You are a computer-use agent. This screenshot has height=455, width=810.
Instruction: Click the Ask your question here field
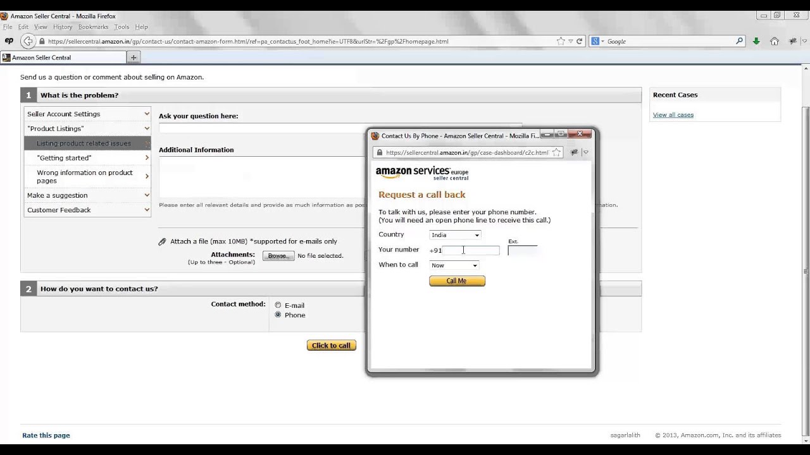coord(340,128)
